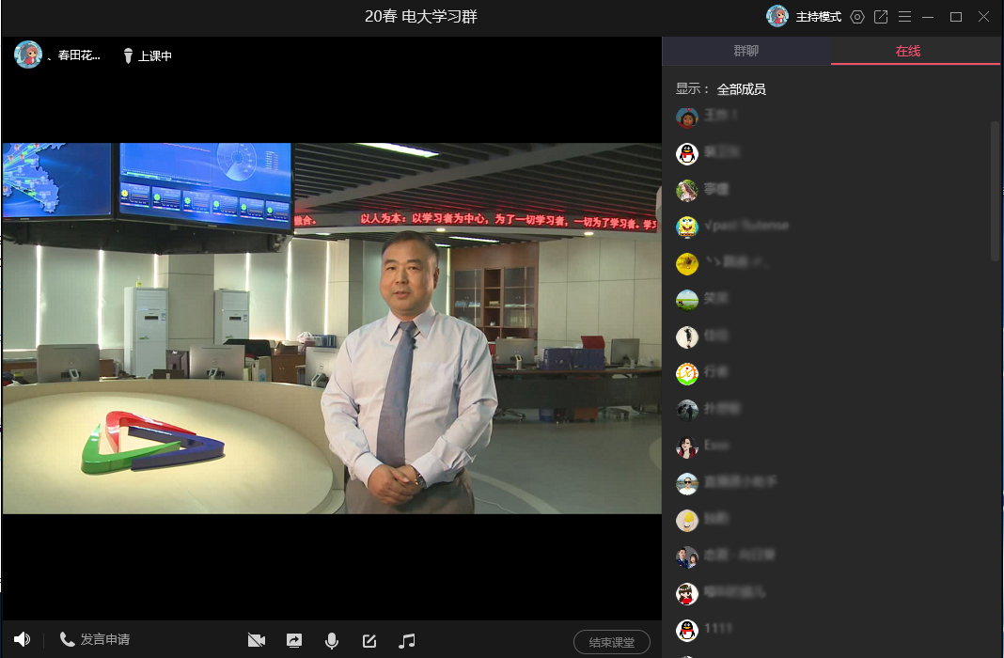
Task: Select the 在线 tab
Action: [907, 51]
